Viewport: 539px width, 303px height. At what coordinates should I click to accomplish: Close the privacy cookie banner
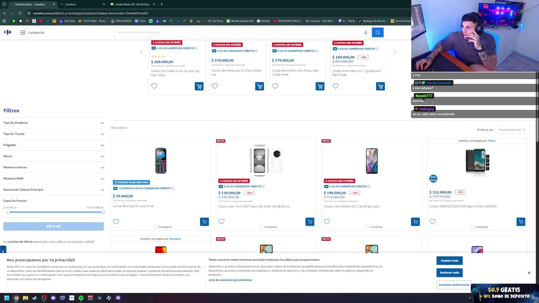point(529,273)
